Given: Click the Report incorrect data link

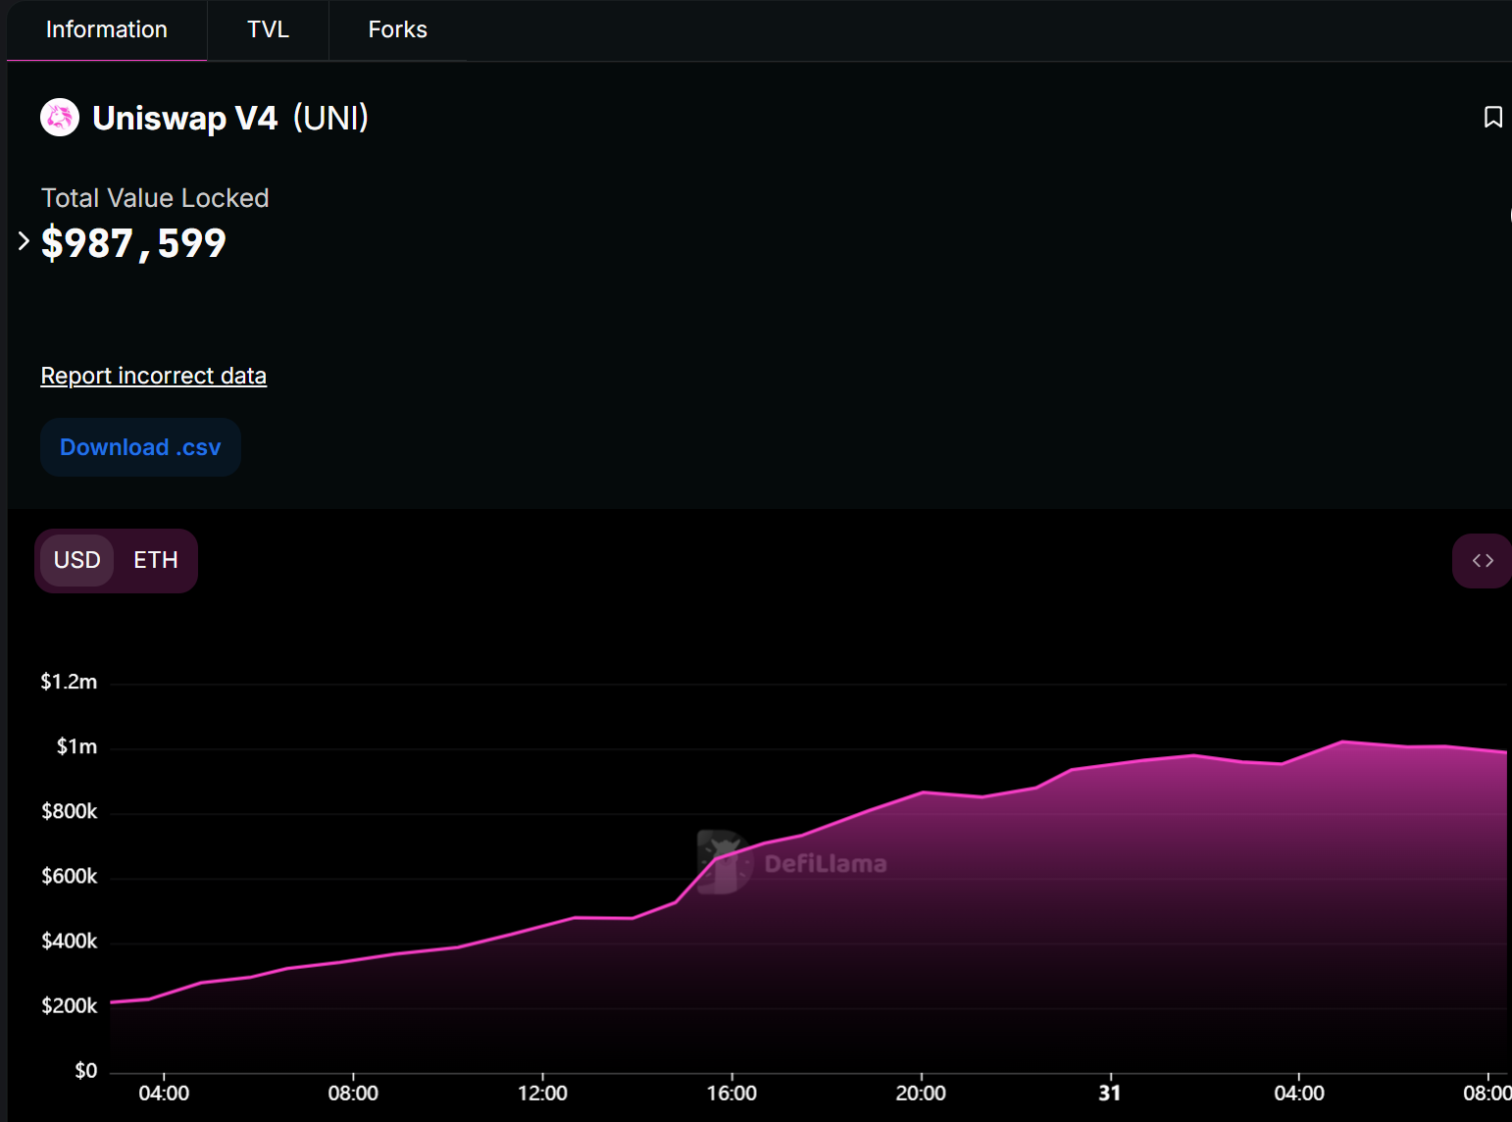Looking at the screenshot, I should coord(153,376).
